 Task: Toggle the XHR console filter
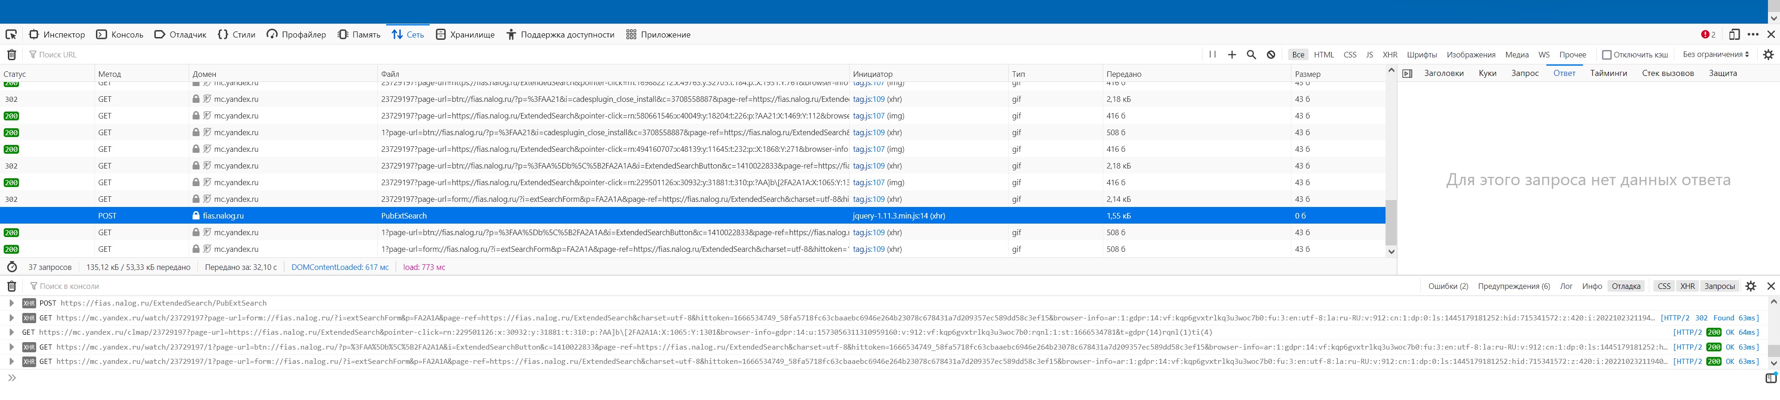[x=1687, y=286]
